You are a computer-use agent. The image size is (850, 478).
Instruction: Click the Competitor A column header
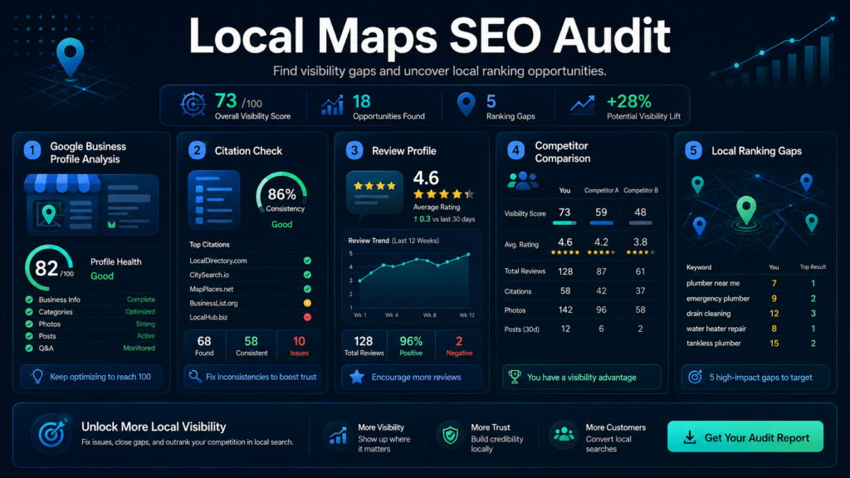pyautogui.click(x=601, y=190)
